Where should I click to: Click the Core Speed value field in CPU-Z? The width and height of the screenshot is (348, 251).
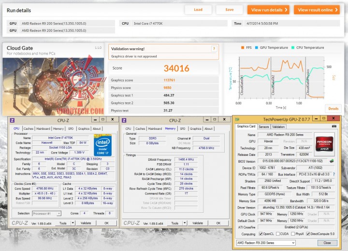point(45,188)
